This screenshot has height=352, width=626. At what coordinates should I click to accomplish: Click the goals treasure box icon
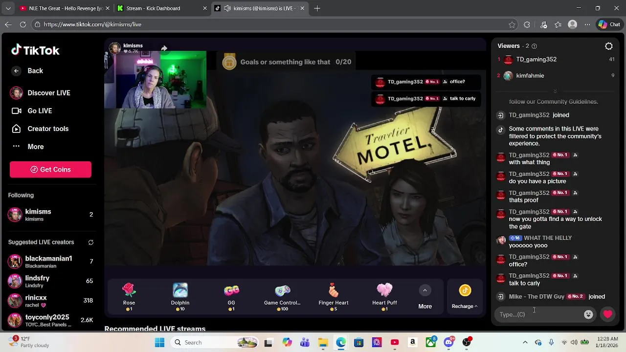click(x=229, y=62)
